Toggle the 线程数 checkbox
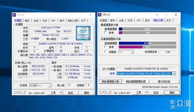Screen dimensions: 194x112 pyautogui.click(x=106, y=52)
